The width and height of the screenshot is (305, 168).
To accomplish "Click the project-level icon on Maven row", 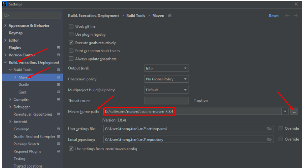I will (x=58, y=77).
